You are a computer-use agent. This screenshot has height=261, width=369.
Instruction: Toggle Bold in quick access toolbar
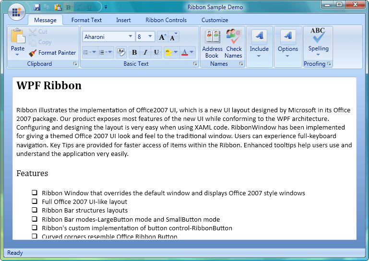pyautogui.click(x=69, y=8)
